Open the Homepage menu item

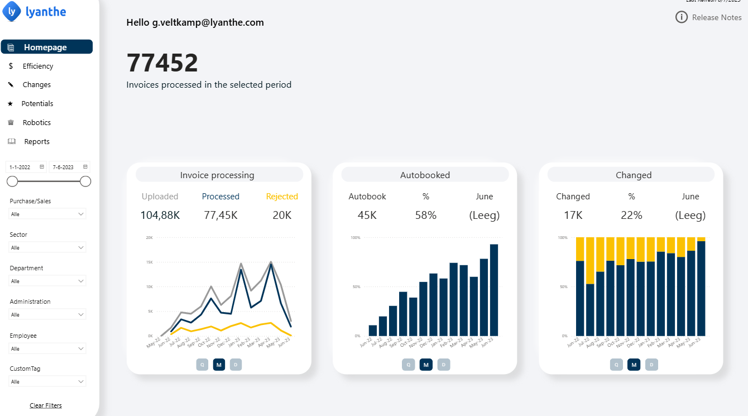(x=47, y=47)
